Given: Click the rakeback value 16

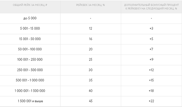Looking at the screenshot, I should 90,39.
